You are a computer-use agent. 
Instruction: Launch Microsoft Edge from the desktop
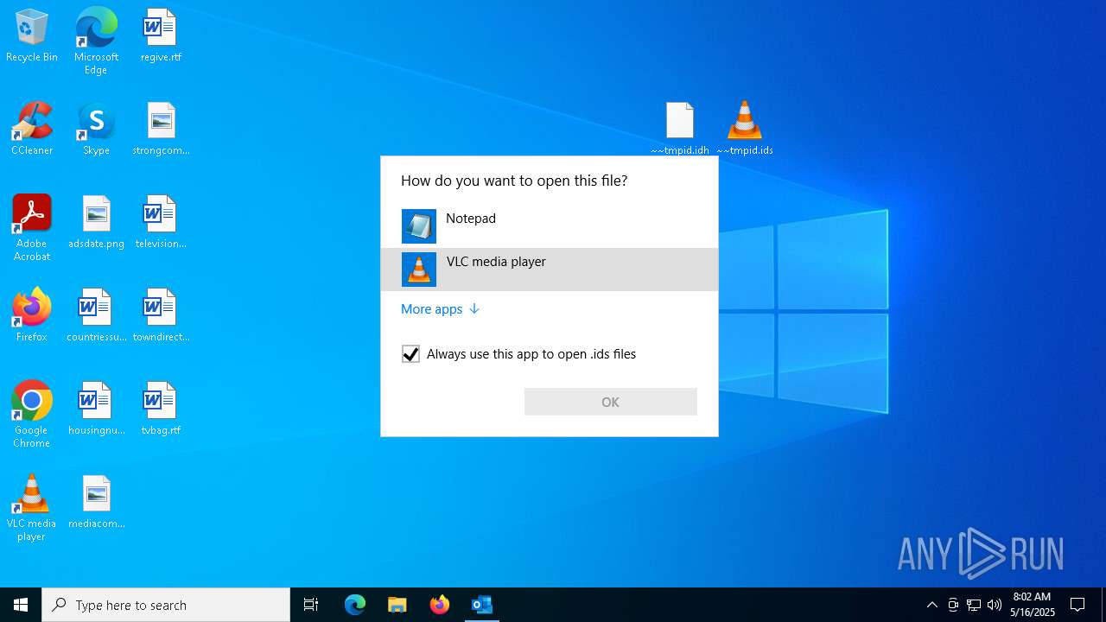pyautogui.click(x=96, y=41)
